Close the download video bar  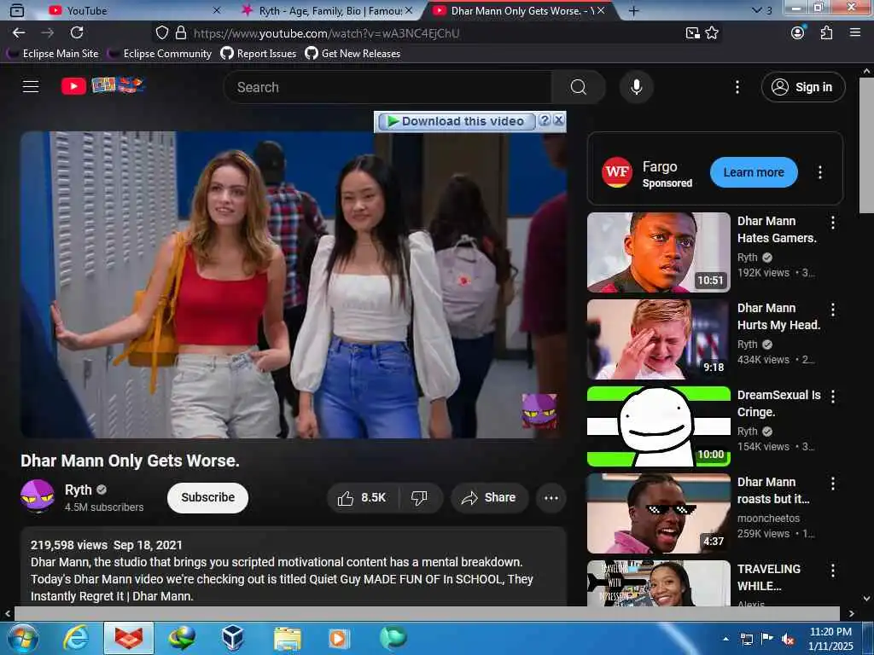point(558,119)
